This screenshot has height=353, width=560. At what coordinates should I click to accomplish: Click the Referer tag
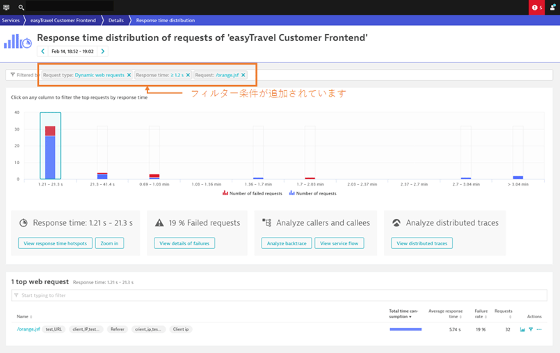point(117,329)
